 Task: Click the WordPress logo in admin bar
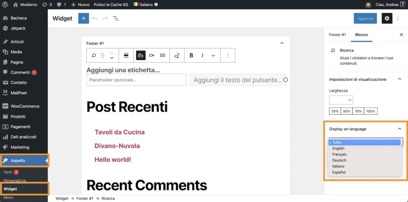pos(5,4)
